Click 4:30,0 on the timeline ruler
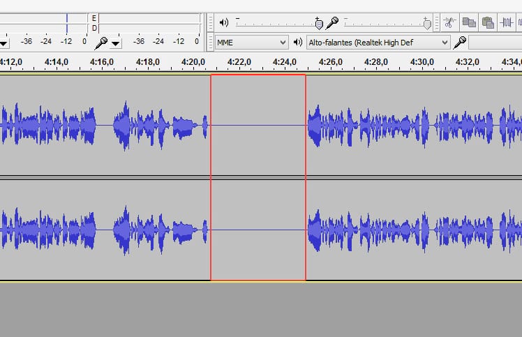This screenshot has height=337, width=522. [422, 62]
